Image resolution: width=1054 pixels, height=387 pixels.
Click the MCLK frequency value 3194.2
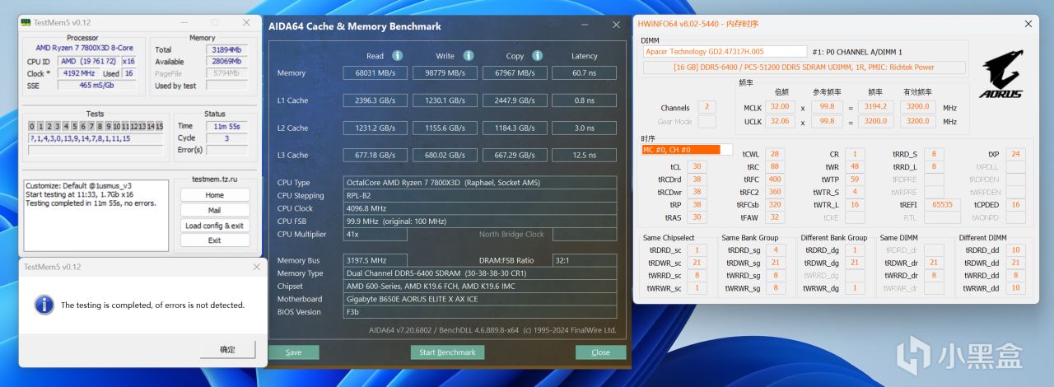[875, 107]
